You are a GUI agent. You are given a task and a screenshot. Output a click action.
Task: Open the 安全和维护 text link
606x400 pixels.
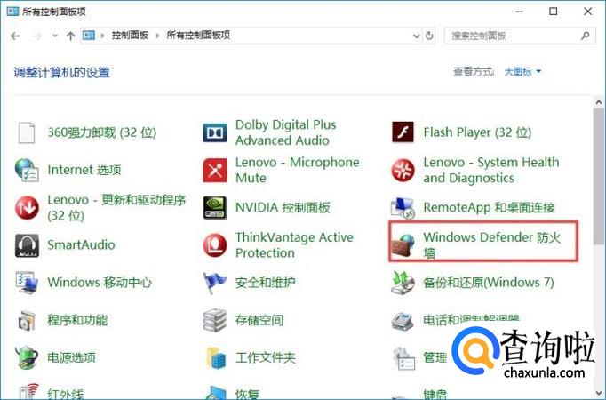[265, 283]
